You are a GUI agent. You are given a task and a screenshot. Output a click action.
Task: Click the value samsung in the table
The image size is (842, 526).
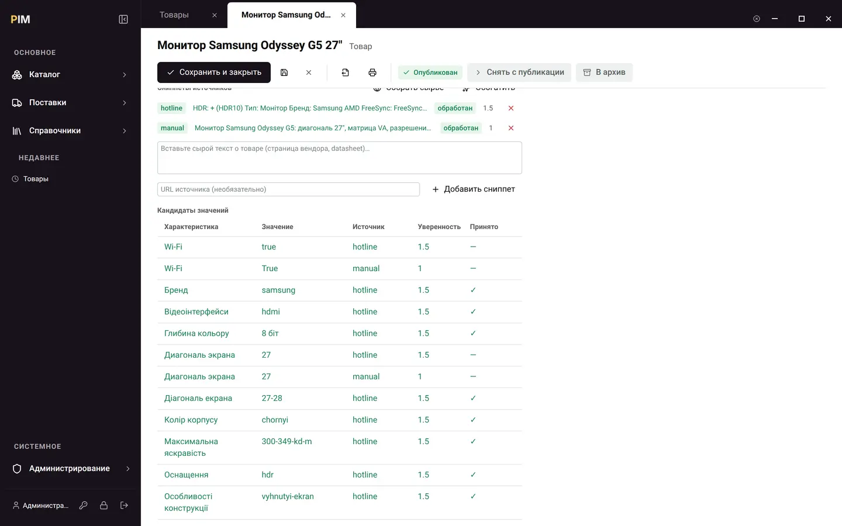[x=278, y=290]
